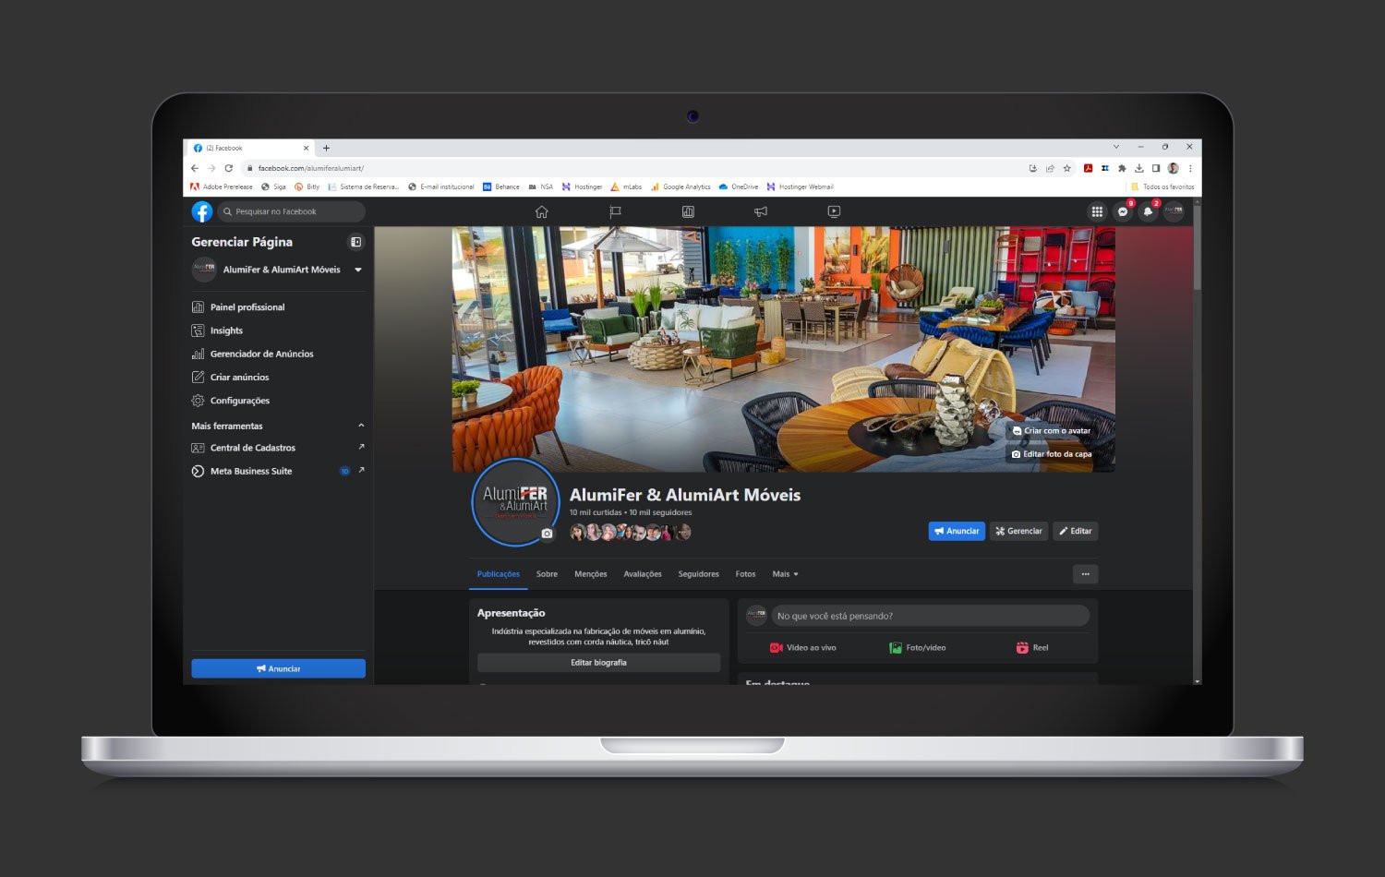The height and width of the screenshot is (877, 1385).
Task: Click the browser address bar URL
Action: coord(311,168)
